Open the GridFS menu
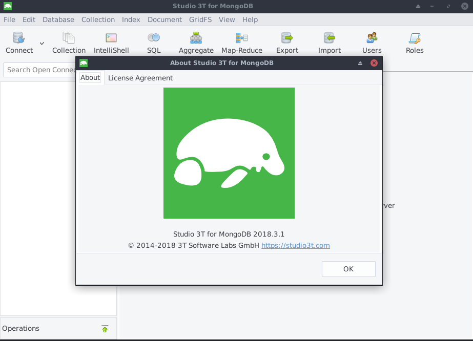Screen dimensions: 473x341 tap(200, 19)
